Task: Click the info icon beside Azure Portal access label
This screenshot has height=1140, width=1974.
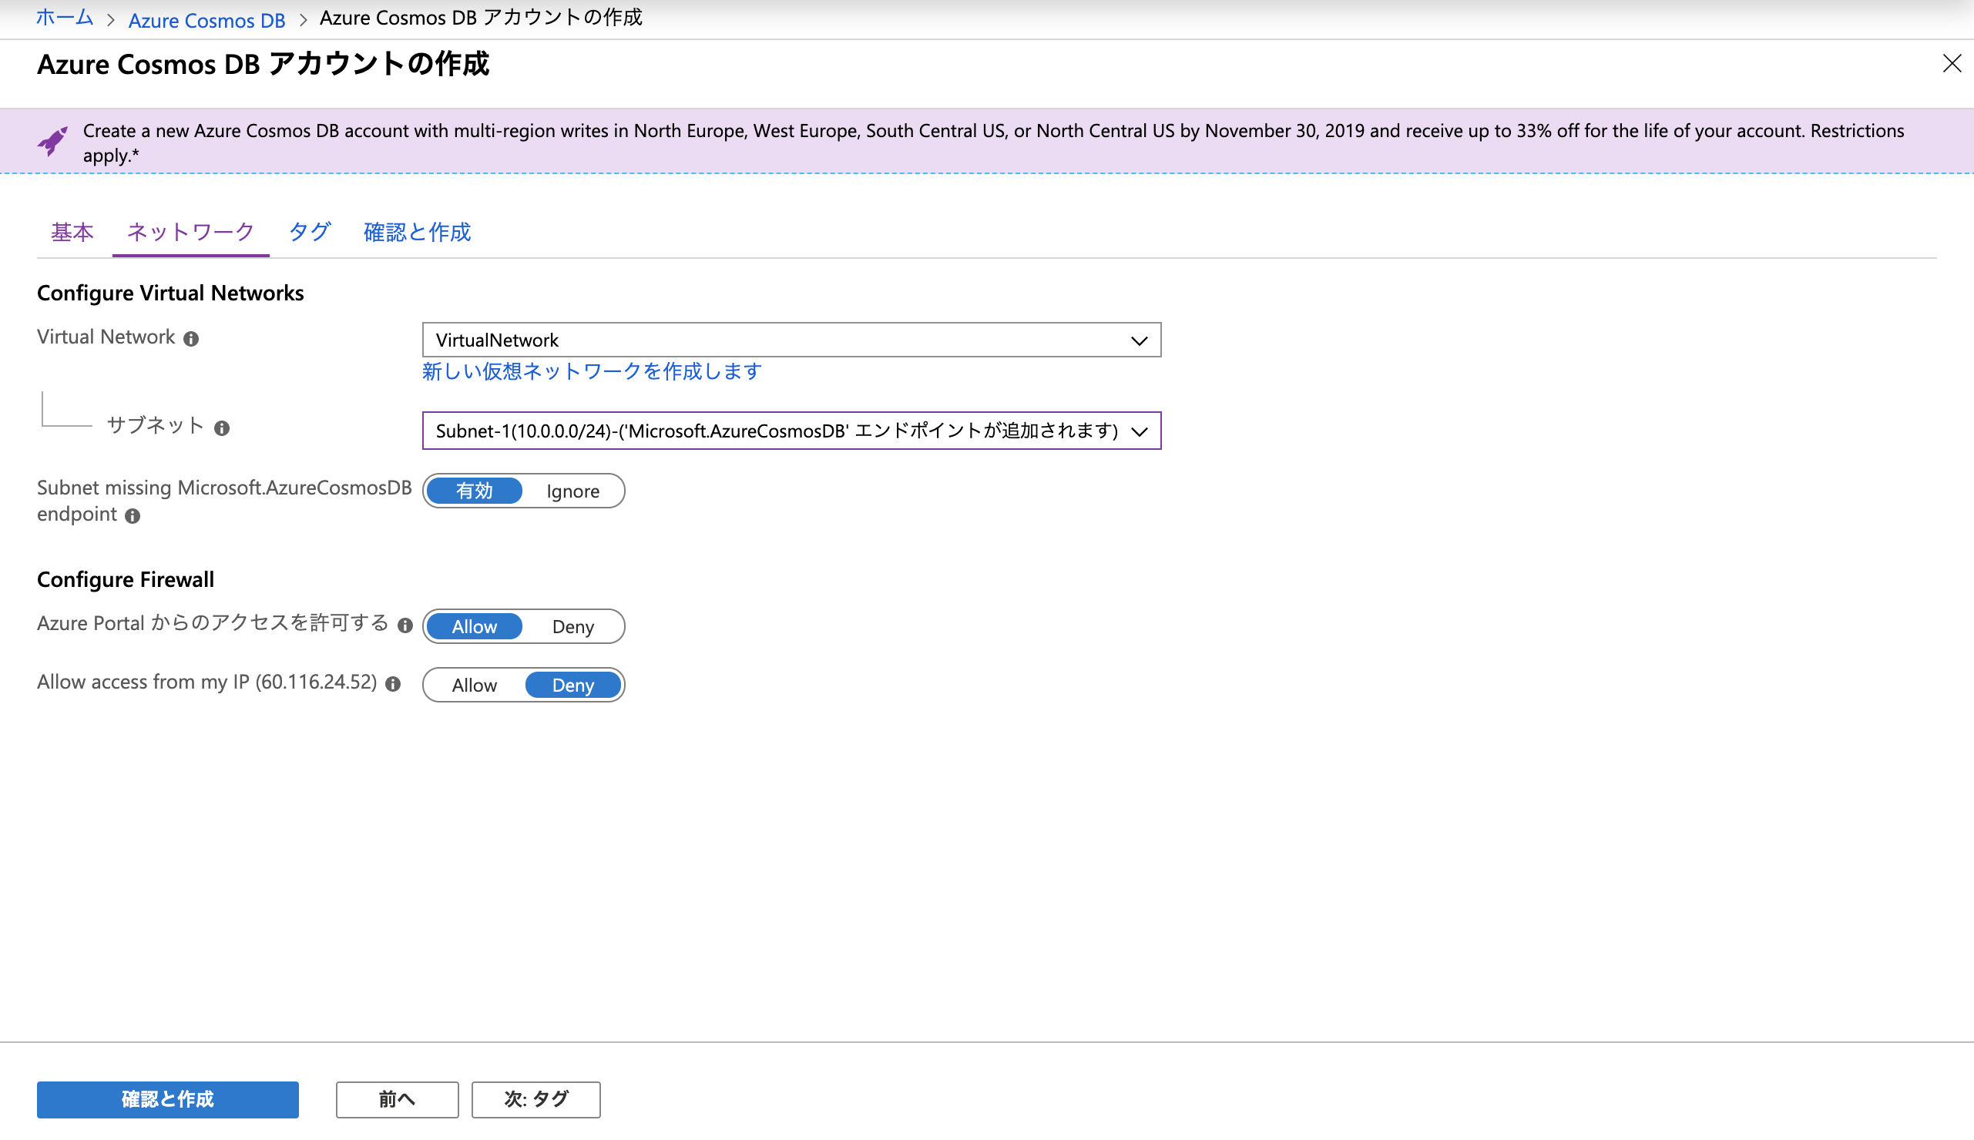Action: tap(405, 625)
